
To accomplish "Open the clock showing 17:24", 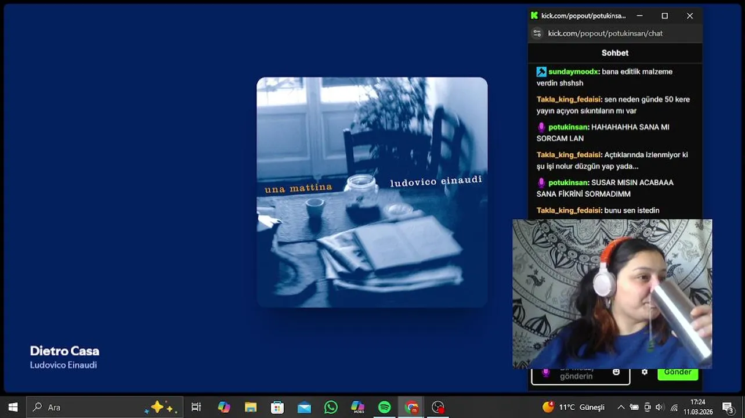I will point(698,406).
